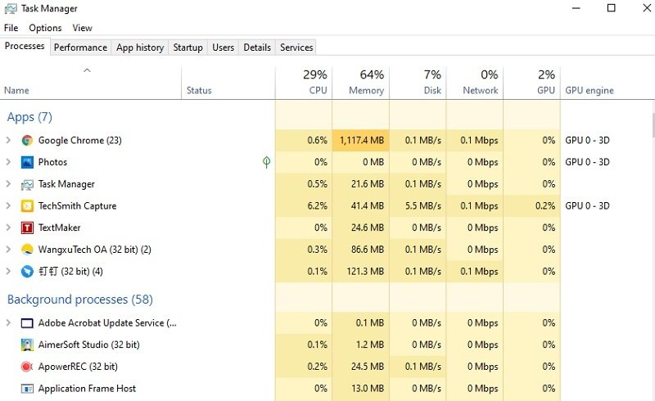Click the sort direction arrow above Name

(87, 70)
